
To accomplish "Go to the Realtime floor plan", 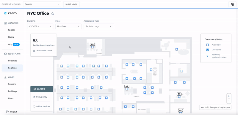I will [12, 68].
